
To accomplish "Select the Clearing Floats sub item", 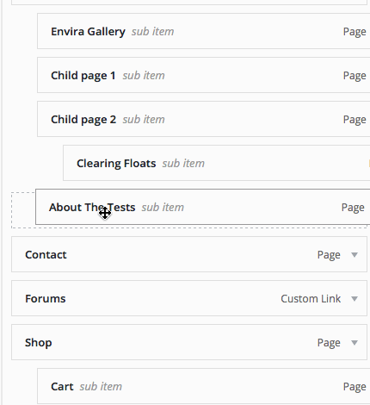I will [217, 163].
